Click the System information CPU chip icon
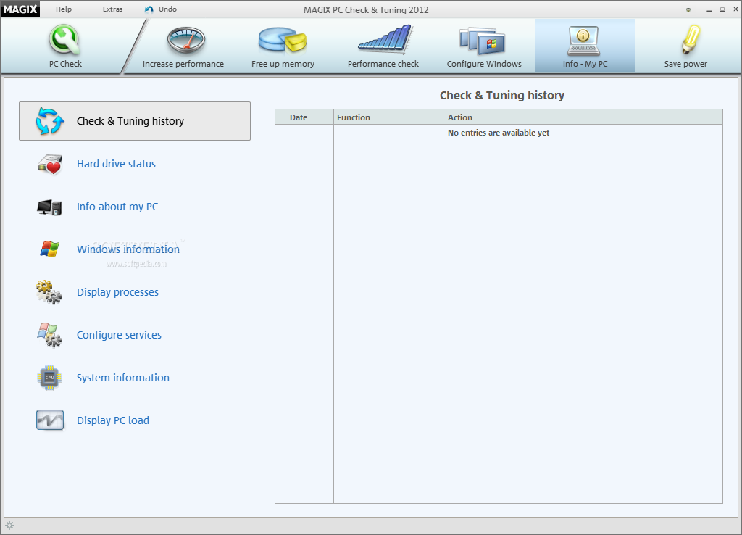Screen dimensions: 742x535 [49, 378]
